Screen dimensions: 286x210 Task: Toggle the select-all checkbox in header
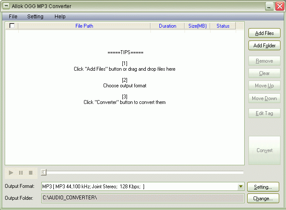click(x=12, y=26)
